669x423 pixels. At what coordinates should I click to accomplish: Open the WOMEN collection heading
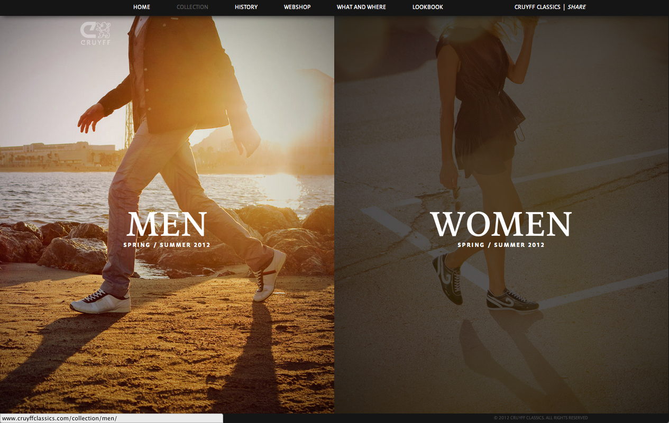pos(501,224)
